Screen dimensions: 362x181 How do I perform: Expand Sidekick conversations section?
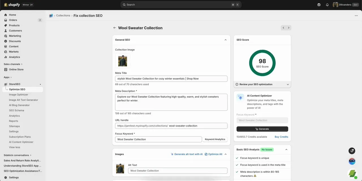[18, 155]
